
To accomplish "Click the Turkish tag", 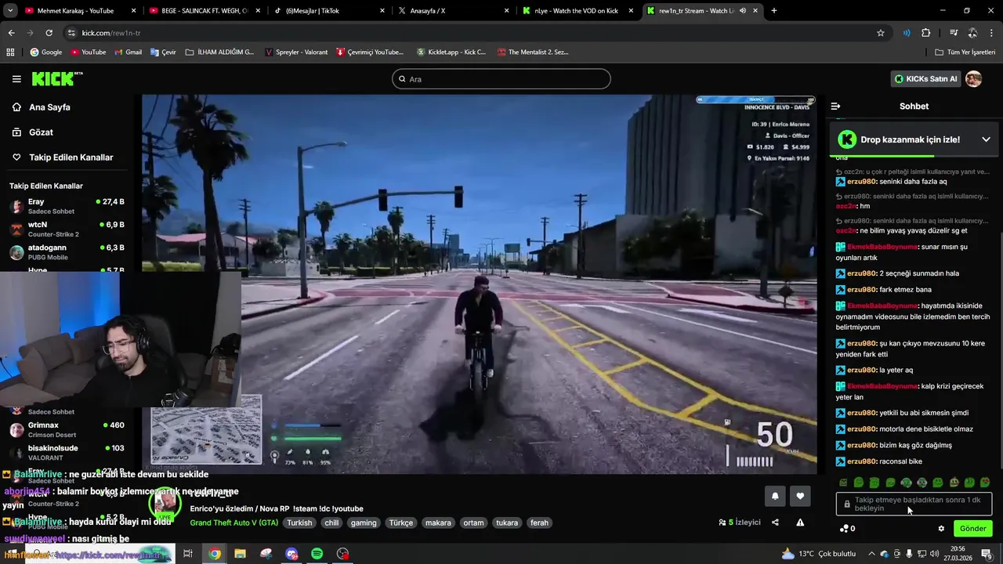I will (x=299, y=522).
